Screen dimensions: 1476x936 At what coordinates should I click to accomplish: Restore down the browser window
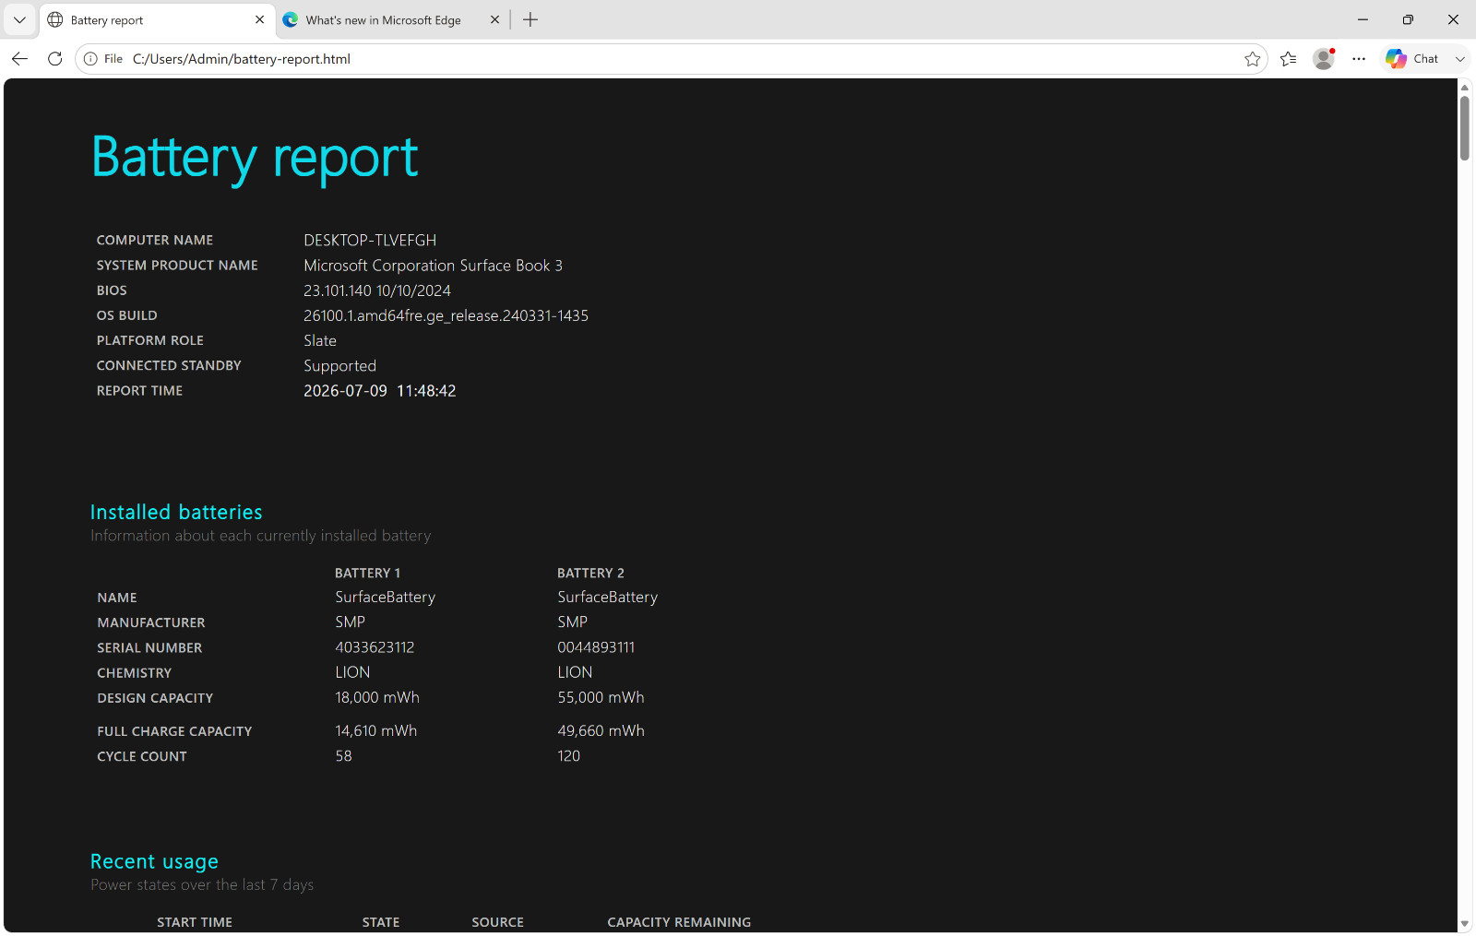(1408, 19)
